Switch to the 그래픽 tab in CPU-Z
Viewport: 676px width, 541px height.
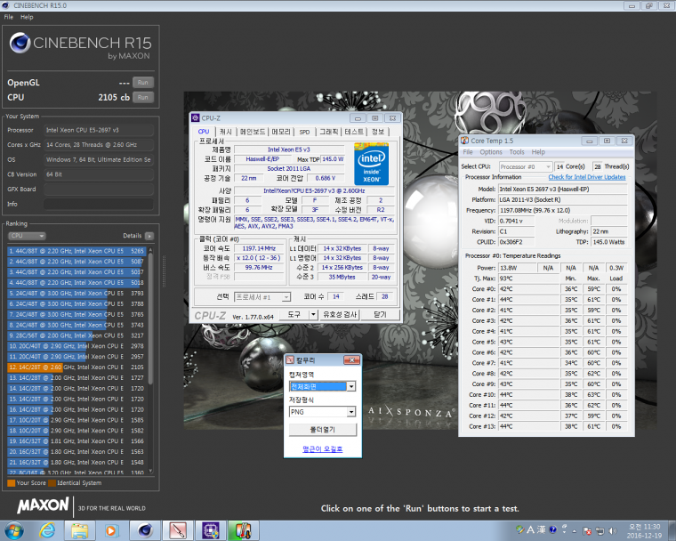[329, 132]
